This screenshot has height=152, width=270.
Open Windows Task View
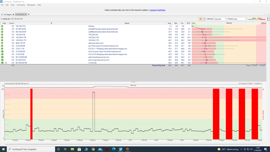coord(65,149)
